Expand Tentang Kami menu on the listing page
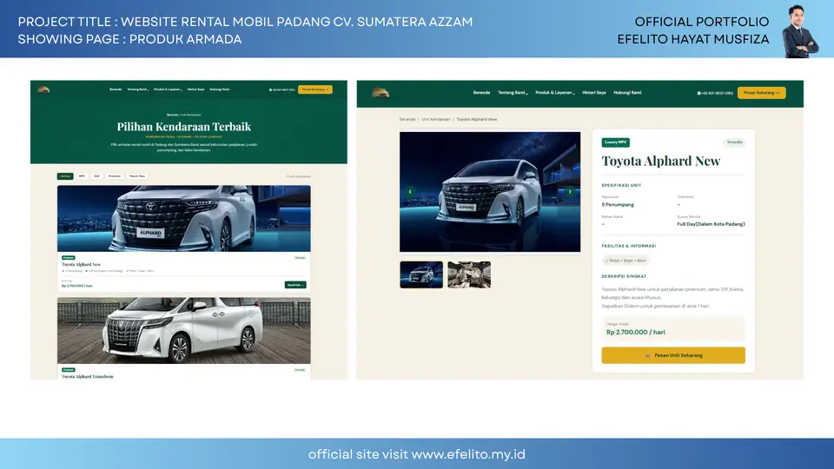 138,89
